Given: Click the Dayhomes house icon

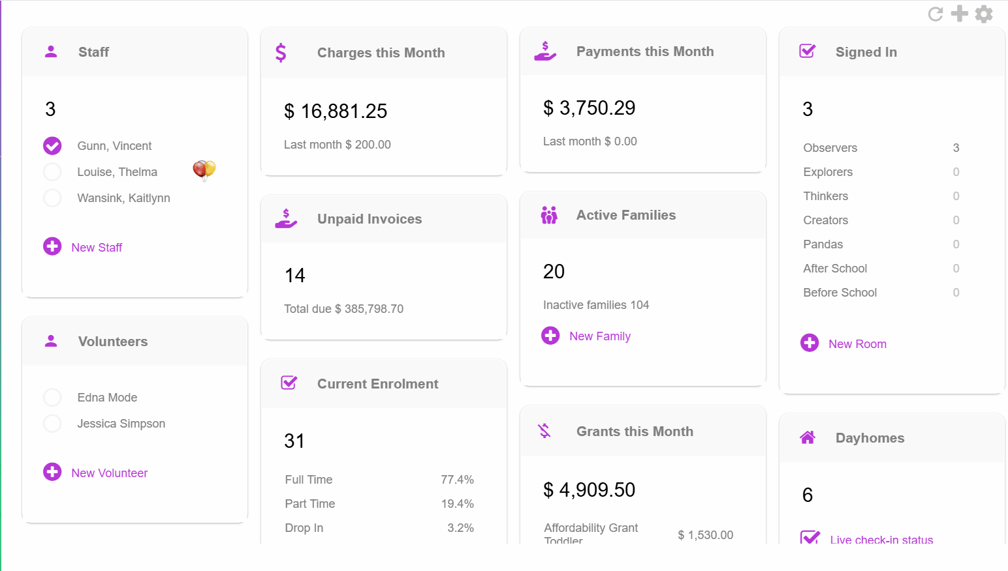Looking at the screenshot, I should tap(808, 437).
